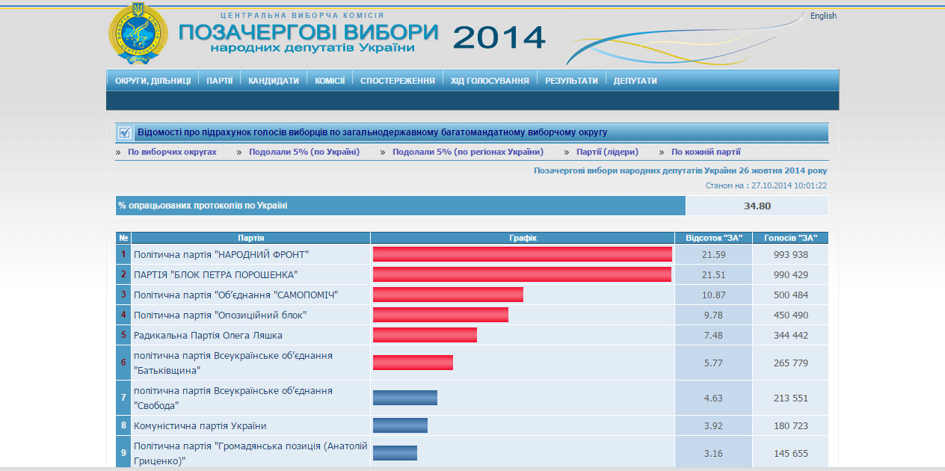Follow the Партії (лідери) link

[x=607, y=152]
